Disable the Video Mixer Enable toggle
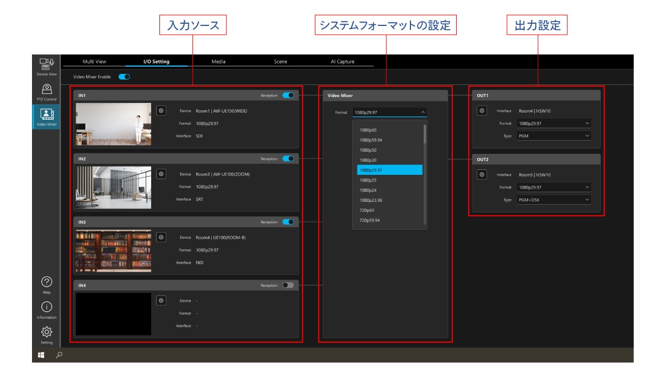 124,77
